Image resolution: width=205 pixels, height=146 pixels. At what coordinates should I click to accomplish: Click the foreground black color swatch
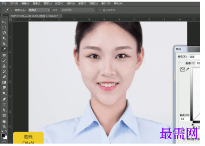point(3,135)
